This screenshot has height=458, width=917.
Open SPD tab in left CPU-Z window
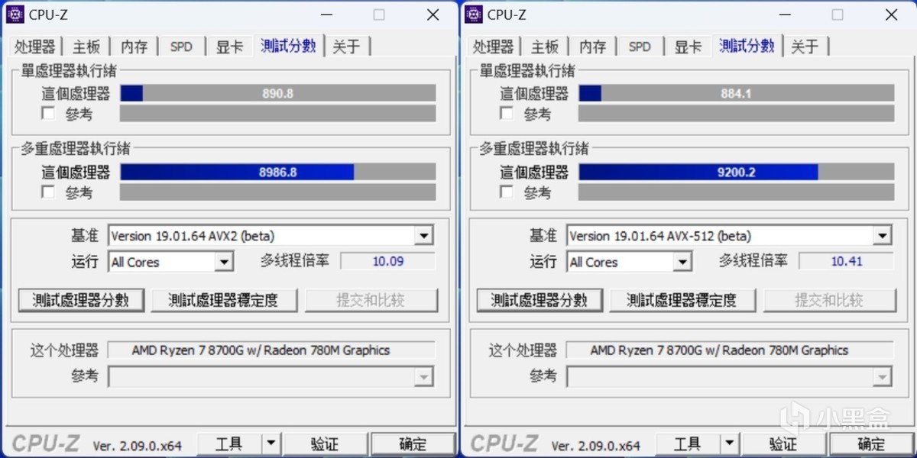click(x=181, y=47)
